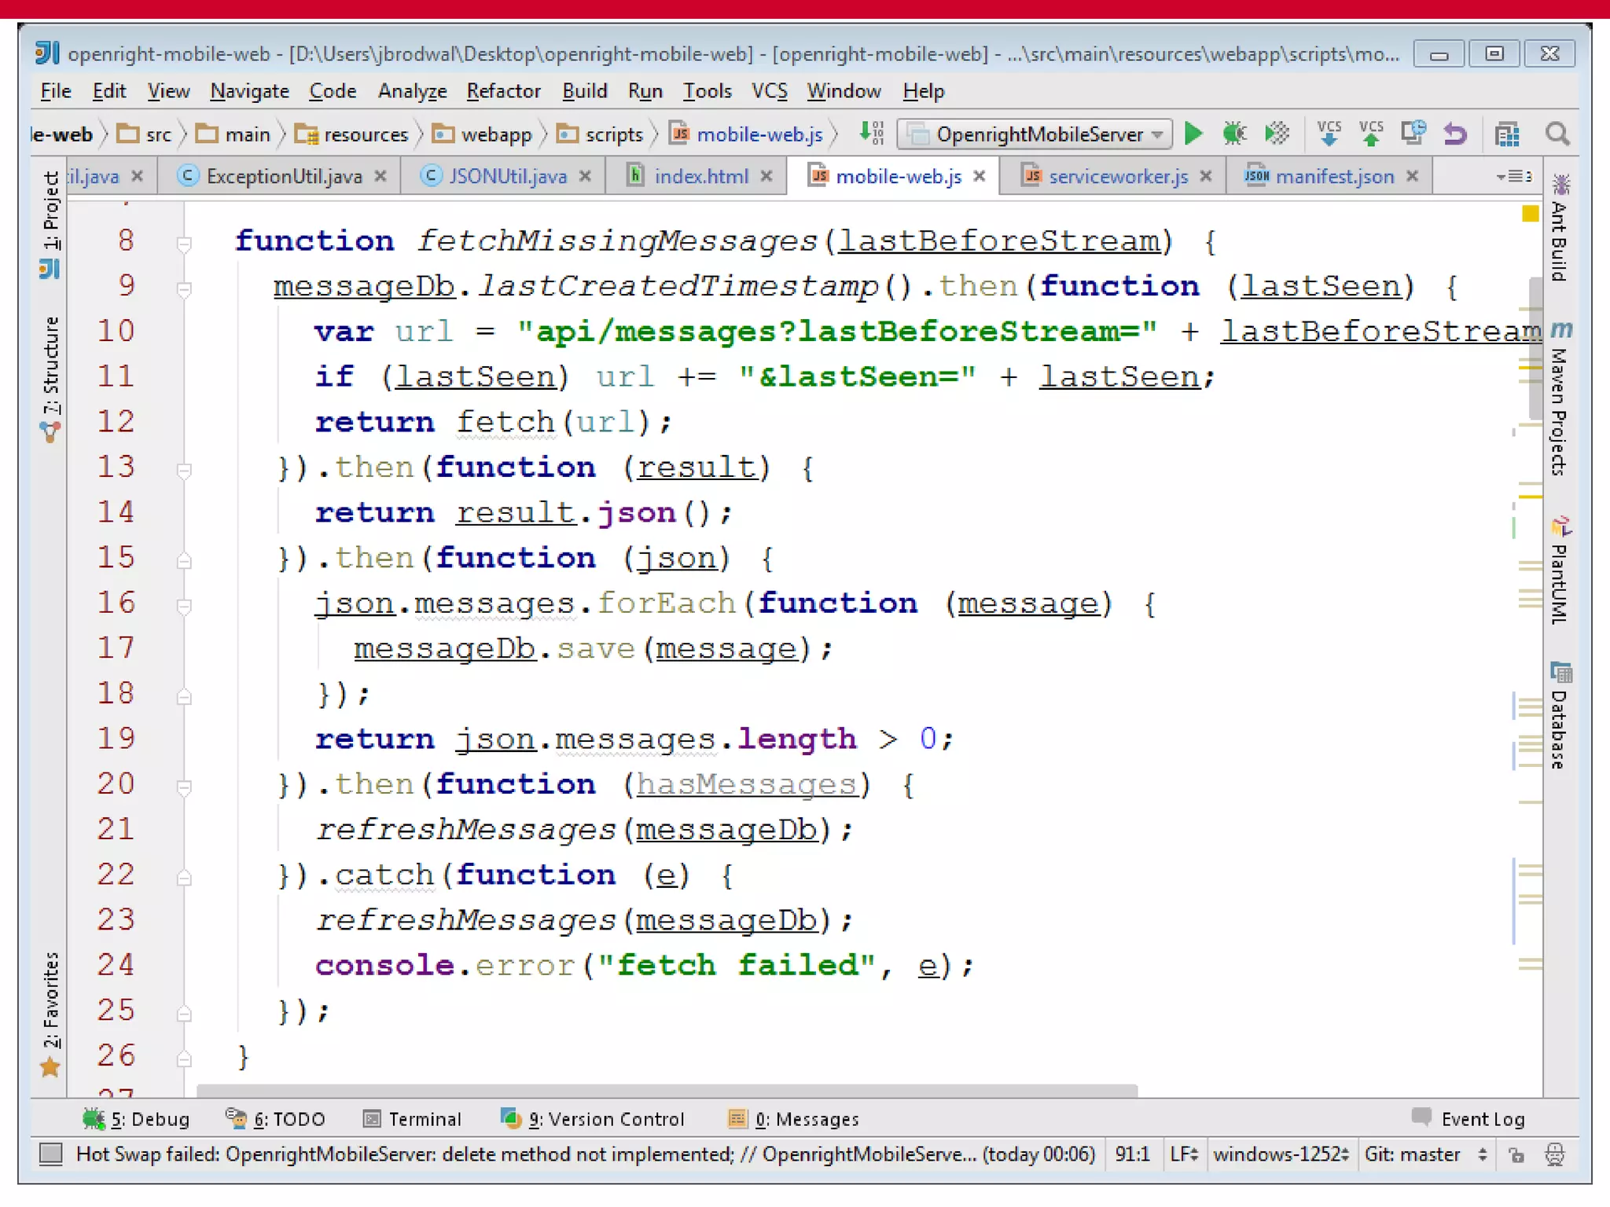Open the Refactor menu
This screenshot has width=1610, height=1207.
tap(503, 91)
